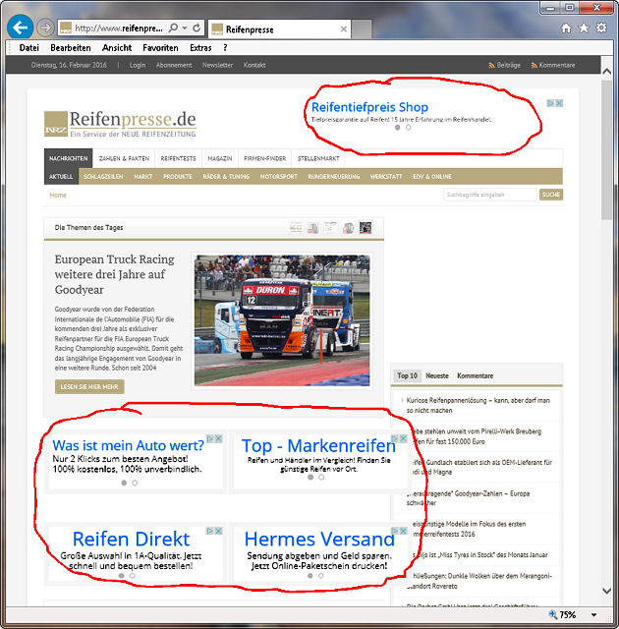
Task: Open the Schlagzeilen sub-navigation item
Action: pos(103,177)
